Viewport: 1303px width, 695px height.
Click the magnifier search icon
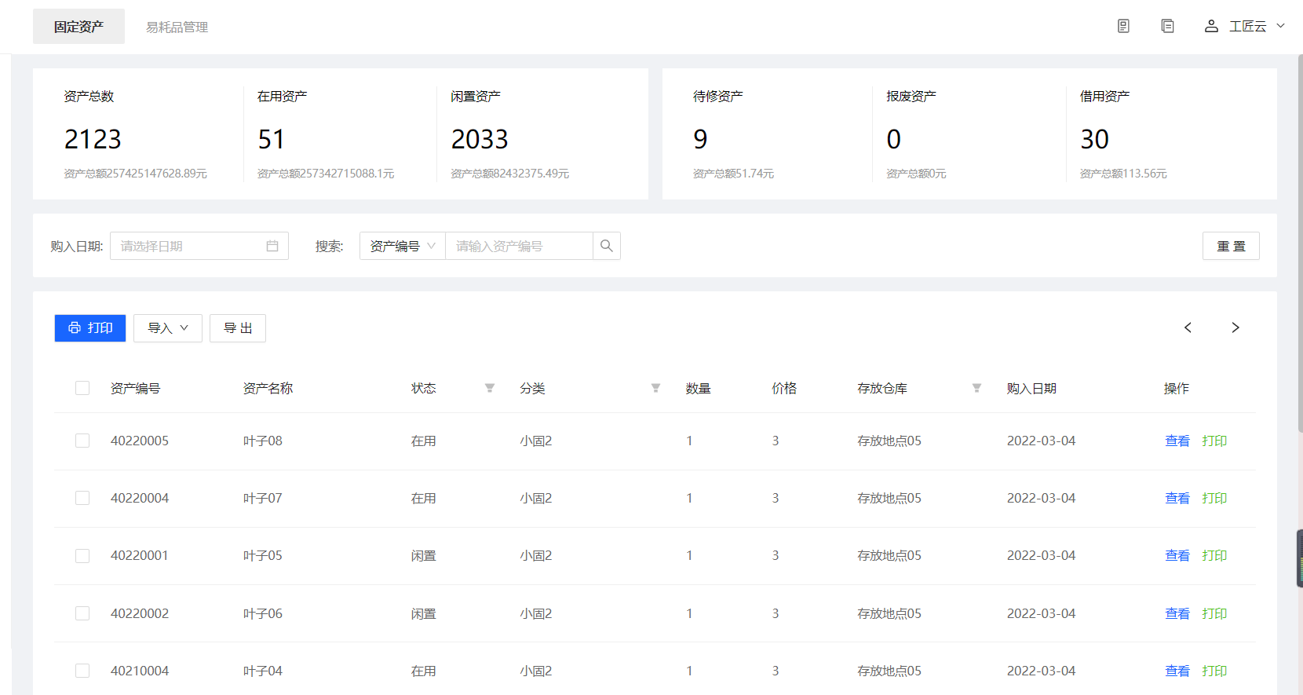607,246
